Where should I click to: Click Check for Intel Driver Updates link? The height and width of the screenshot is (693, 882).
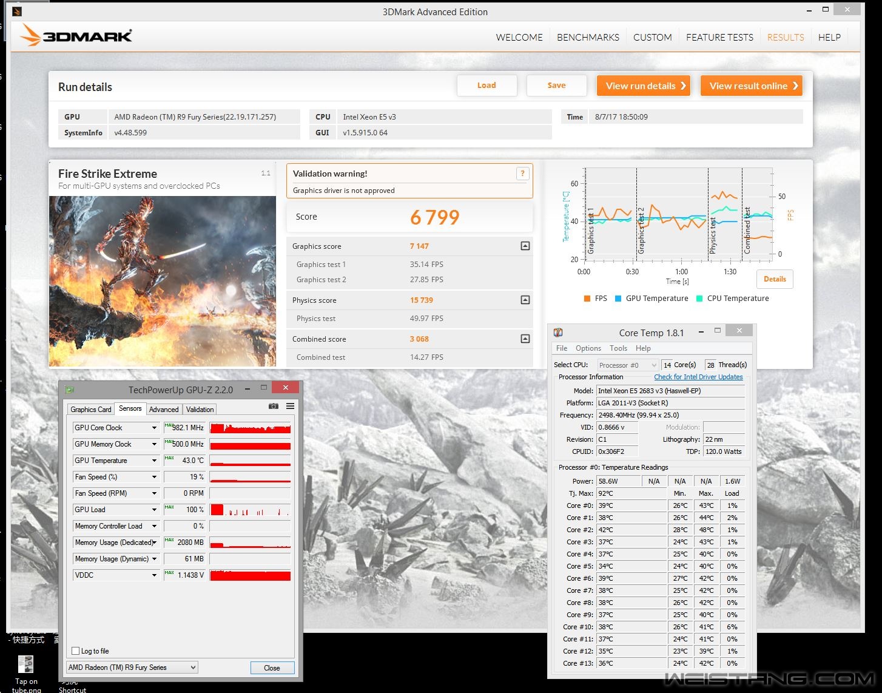[698, 377]
